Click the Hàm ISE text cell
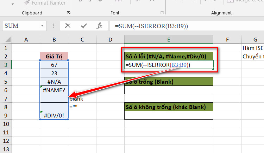 tap(253, 48)
